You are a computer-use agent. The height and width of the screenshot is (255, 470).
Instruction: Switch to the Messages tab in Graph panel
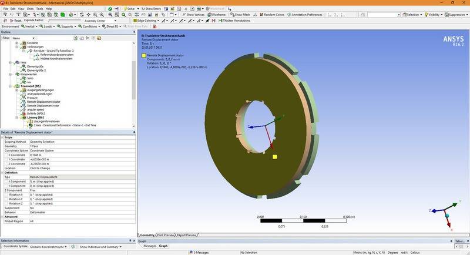pos(150,246)
